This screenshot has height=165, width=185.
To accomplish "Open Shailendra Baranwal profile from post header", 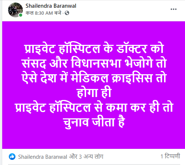I will click(x=51, y=6).
